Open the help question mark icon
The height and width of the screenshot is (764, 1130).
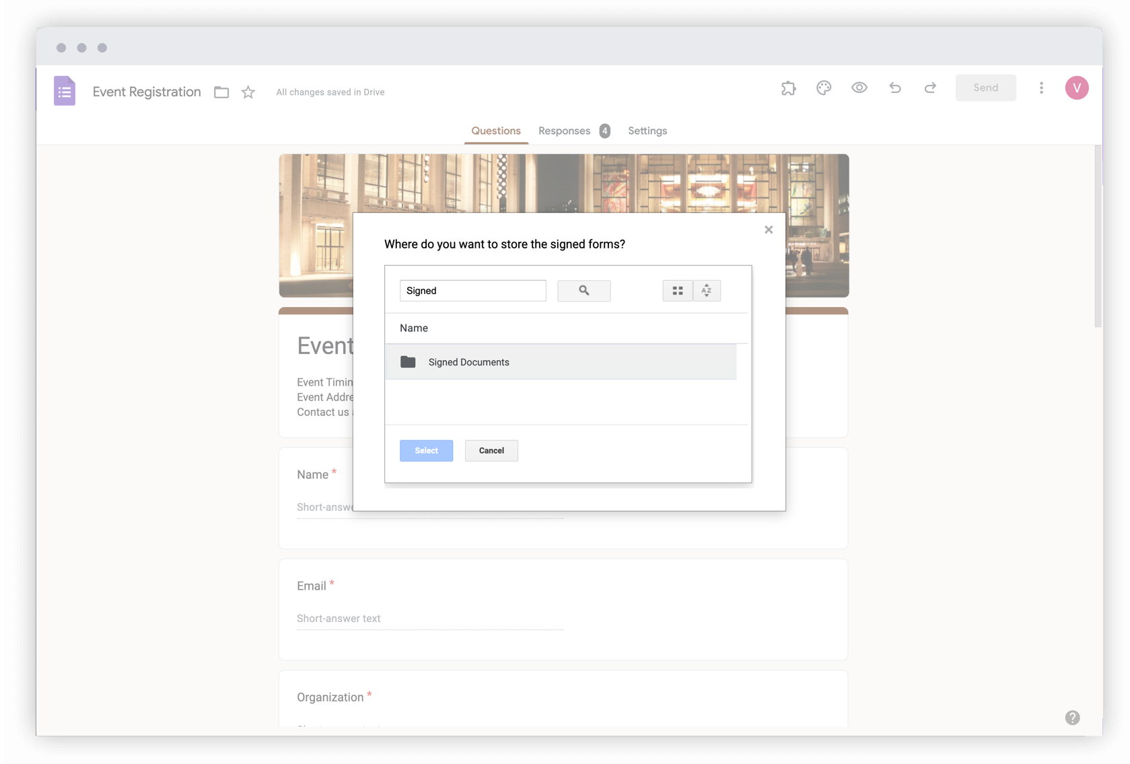(x=1072, y=718)
